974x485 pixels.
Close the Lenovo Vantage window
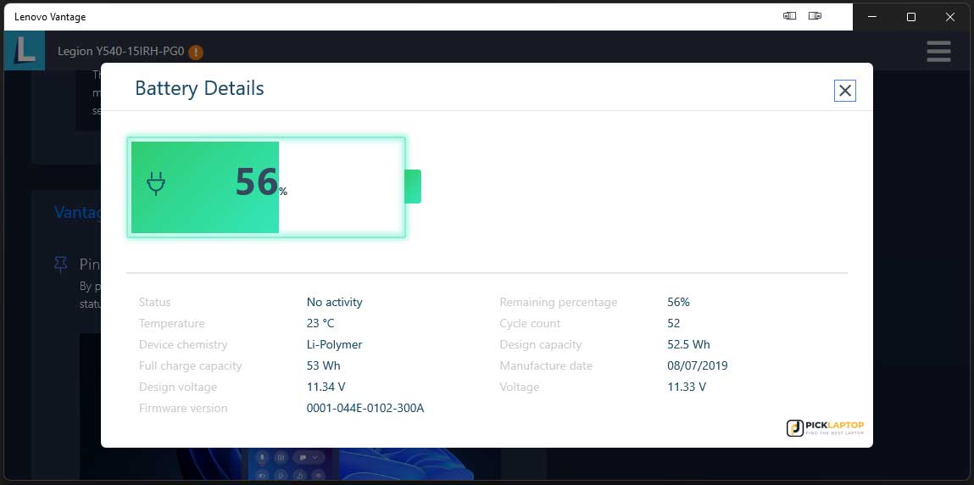[x=949, y=17]
